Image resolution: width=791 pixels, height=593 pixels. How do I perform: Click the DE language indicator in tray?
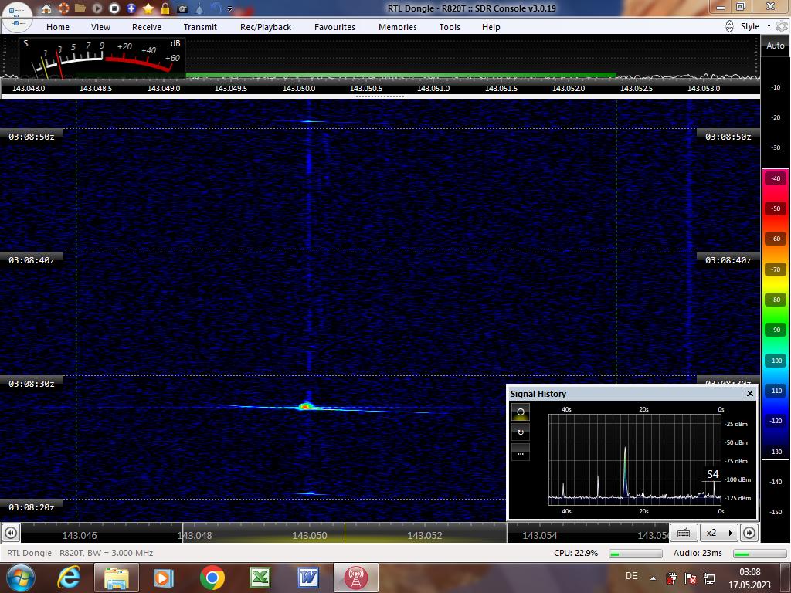[631, 576]
